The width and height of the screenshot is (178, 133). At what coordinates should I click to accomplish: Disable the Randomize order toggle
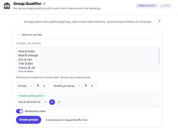pos(19,111)
